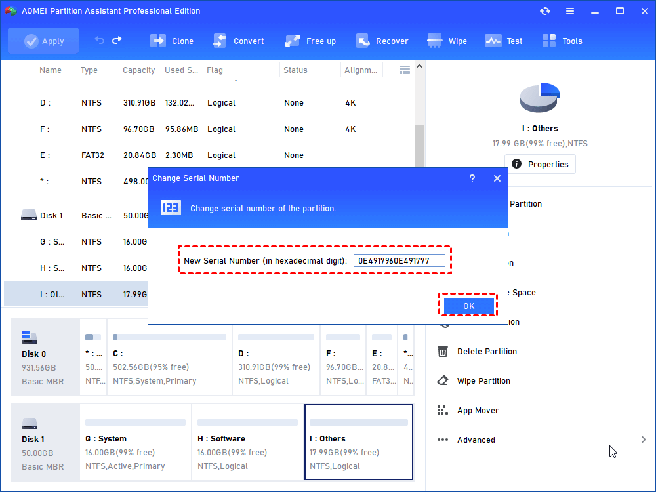Open the Clone tool

click(171, 41)
